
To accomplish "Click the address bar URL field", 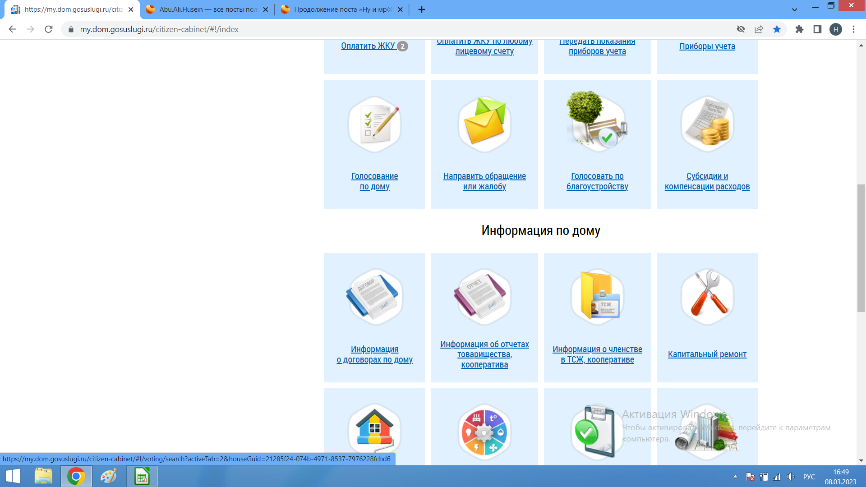I will (x=397, y=29).
